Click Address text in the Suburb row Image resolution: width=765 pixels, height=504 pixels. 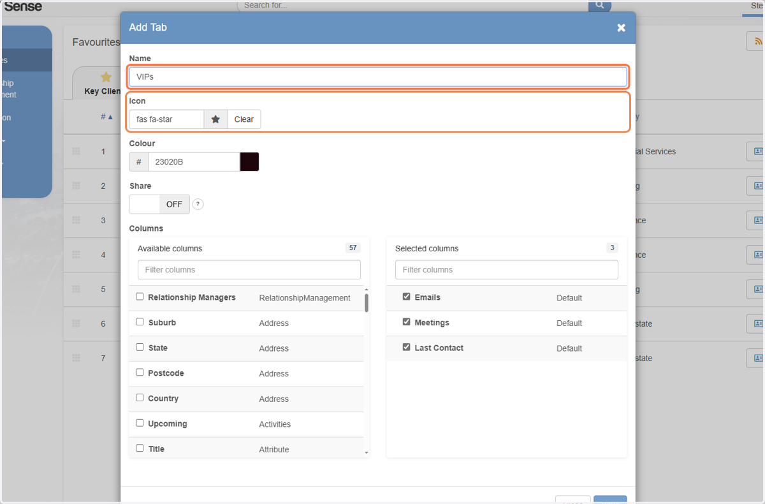tap(274, 323)
